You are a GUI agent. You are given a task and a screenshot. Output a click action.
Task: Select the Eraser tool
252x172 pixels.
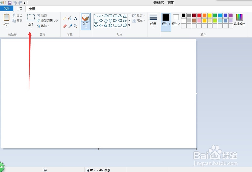click(65, 26)
